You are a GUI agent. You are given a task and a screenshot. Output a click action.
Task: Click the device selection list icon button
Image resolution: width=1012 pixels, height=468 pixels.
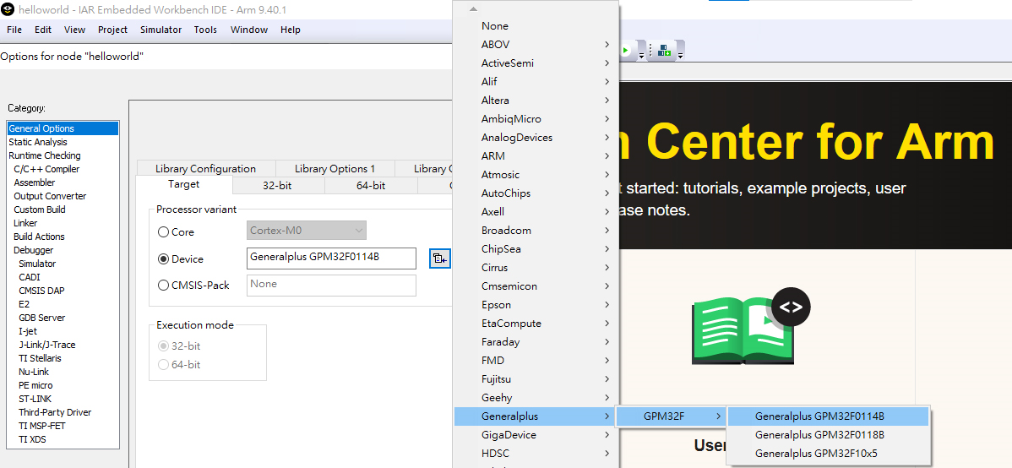coord(439,258)
